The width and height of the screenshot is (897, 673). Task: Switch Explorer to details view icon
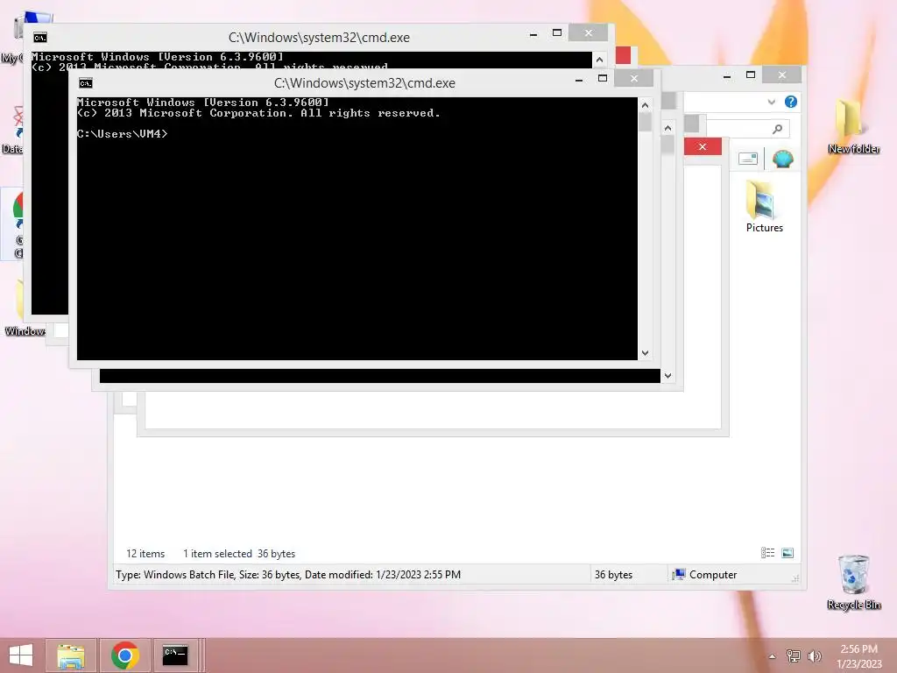point(767,553)
